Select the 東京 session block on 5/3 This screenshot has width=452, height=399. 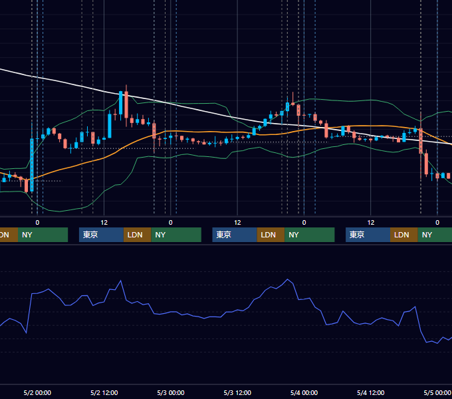coord(235,235)
